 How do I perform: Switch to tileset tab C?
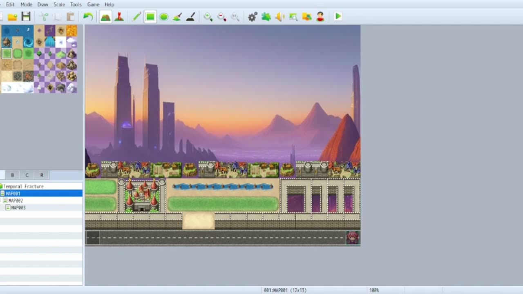tap(27, 175)
